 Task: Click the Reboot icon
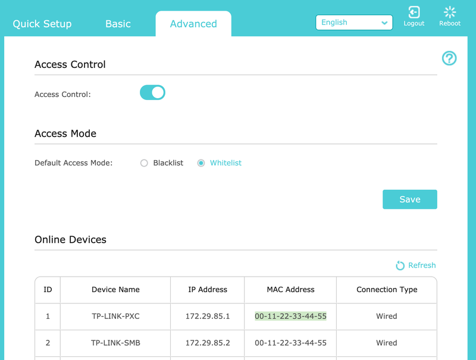[450, 12]
